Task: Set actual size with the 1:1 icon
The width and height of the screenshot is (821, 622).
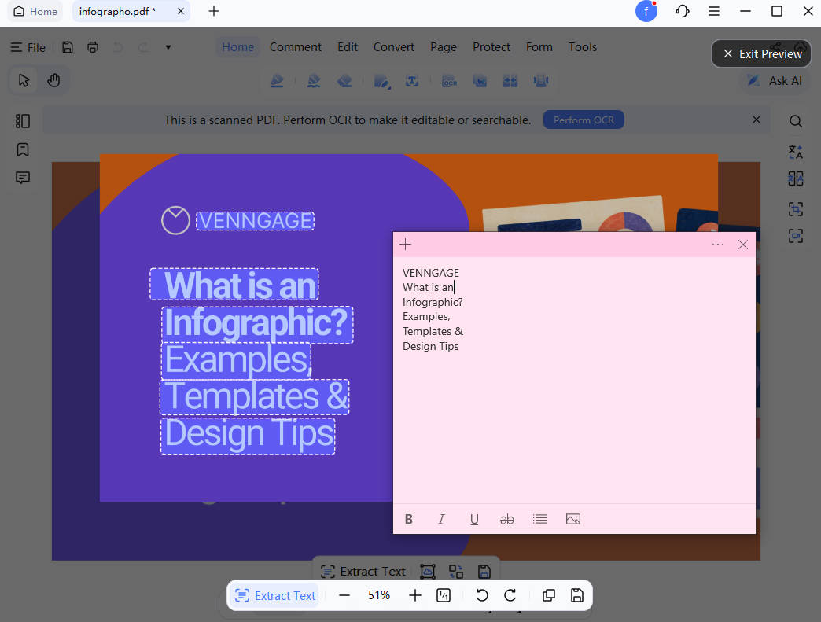Action: (444, 595)
